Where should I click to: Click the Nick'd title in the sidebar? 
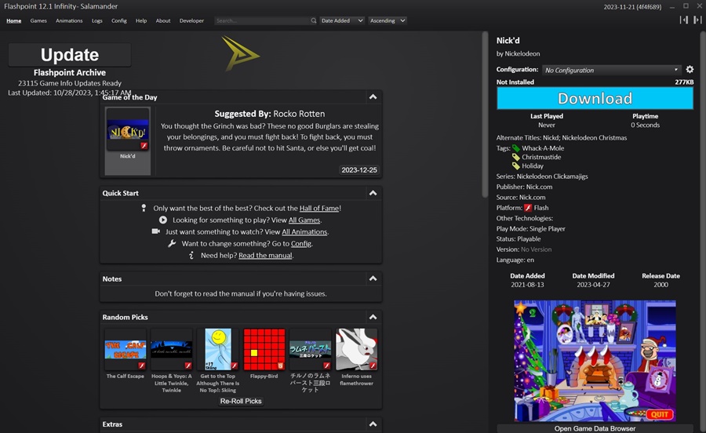click(x=508, y=41)
